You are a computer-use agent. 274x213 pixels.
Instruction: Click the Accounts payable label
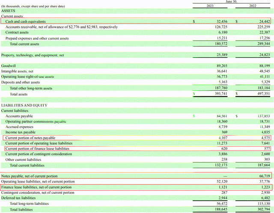tap(19, 116)
